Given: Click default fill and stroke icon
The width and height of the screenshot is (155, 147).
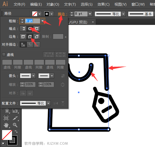Looking at the screenshot, I should (x=4, y=143).
